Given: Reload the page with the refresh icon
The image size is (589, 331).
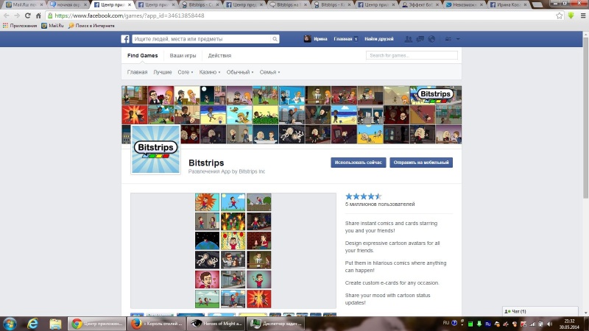Looking at the screenshot, I should click(x=27, y=15).
